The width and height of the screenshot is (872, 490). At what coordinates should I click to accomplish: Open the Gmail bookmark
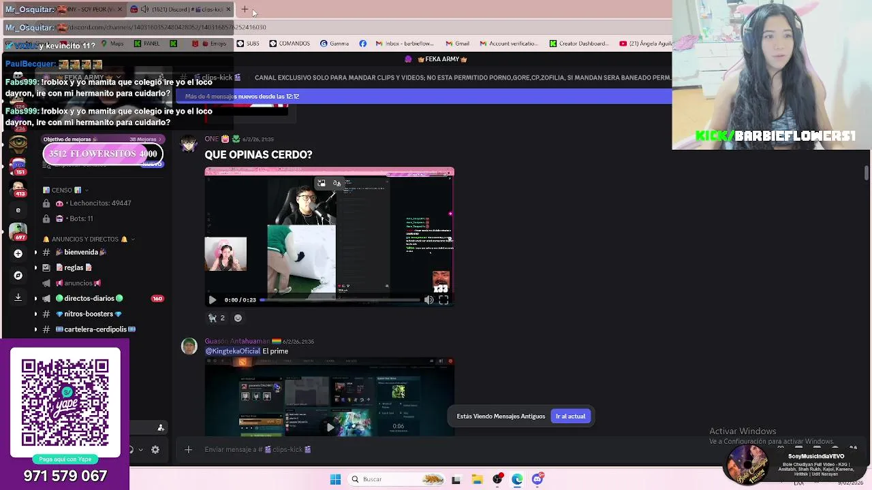457,44
